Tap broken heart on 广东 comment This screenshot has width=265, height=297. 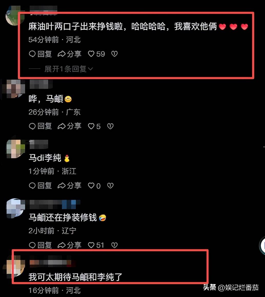110,126
